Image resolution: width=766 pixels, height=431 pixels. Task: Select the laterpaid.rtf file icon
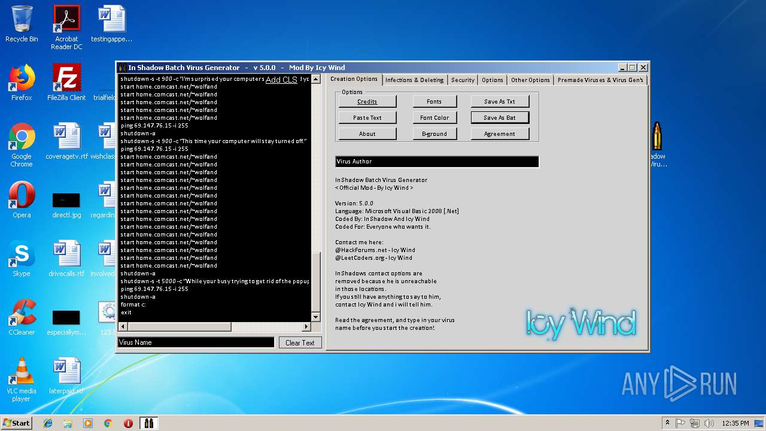pos(66,376)
